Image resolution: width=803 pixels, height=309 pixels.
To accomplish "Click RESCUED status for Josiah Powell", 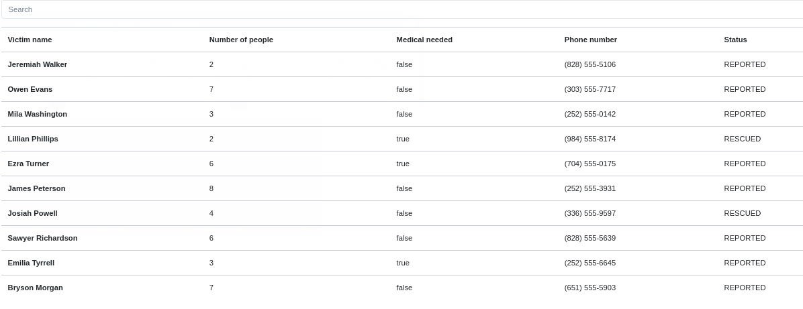I will (742, 213).
